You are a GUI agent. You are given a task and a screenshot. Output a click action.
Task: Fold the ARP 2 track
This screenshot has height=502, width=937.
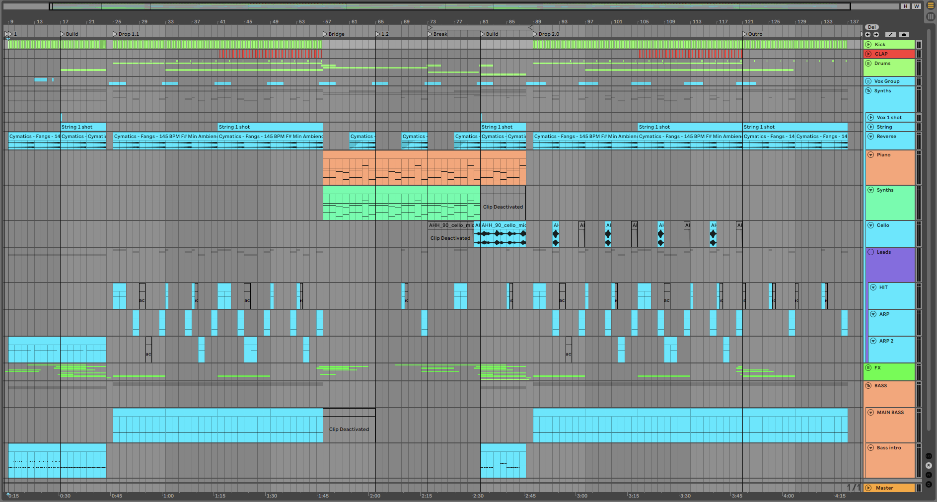tap(873, 341)
